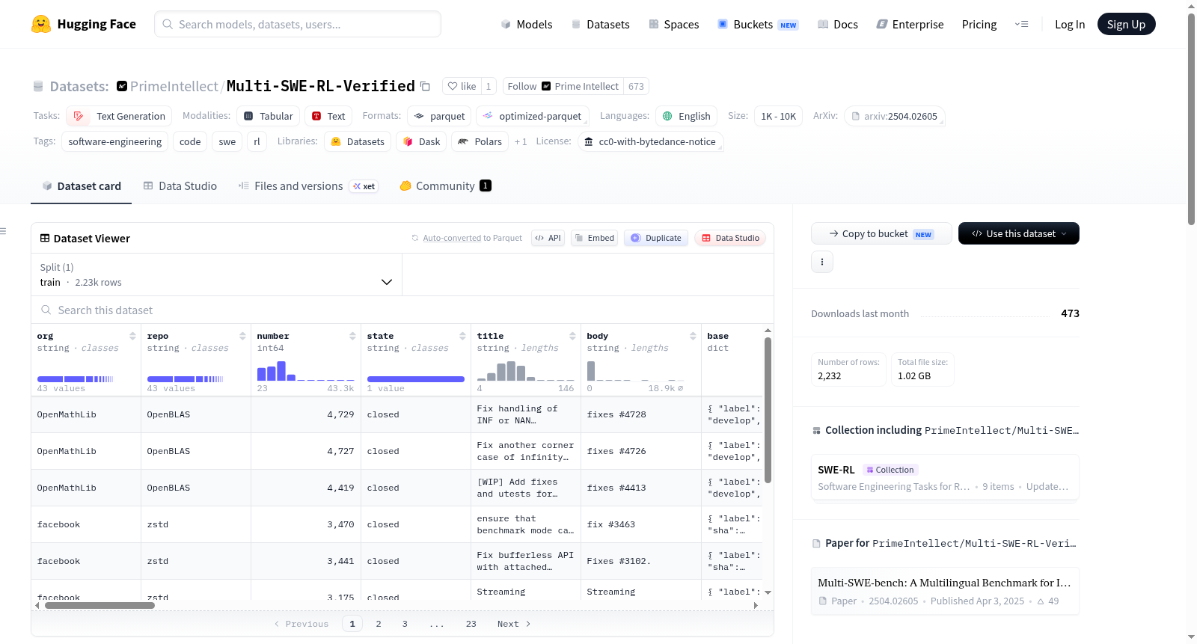This screenshot has height=644, width=1197.
Task: Click the Sign Up button
Action: 1127,24
